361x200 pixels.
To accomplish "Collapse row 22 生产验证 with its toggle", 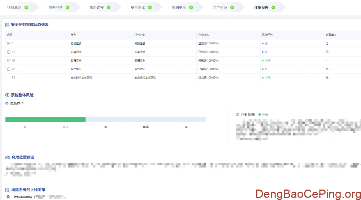I will 9,69.
